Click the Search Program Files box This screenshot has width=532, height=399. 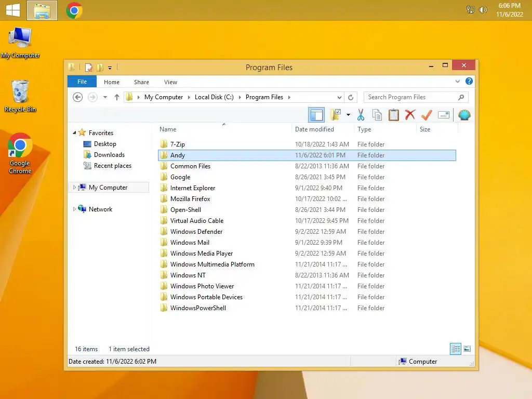pyautogui.click(x=416, y=97)
